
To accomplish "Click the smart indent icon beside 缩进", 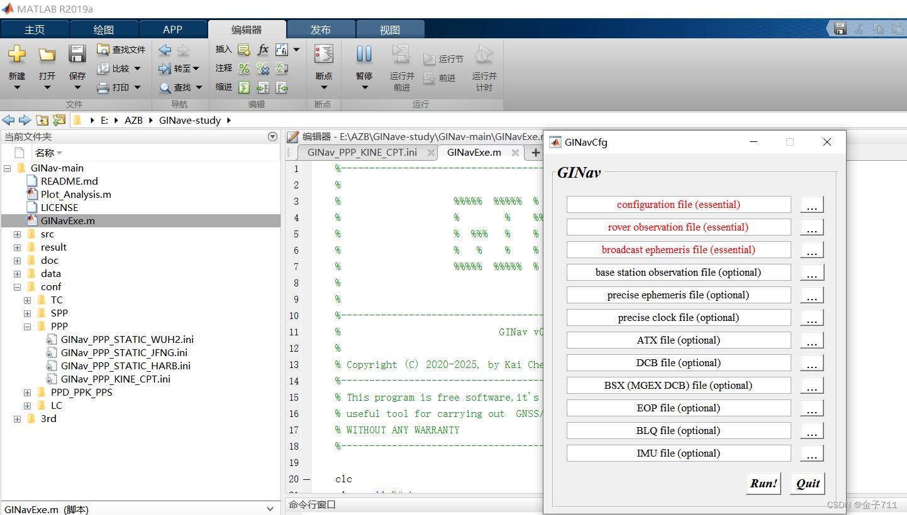I will click(244, 87).
